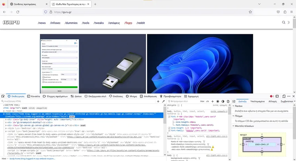Toggle the three-pane inspector sidebar icon

[234, 101]
